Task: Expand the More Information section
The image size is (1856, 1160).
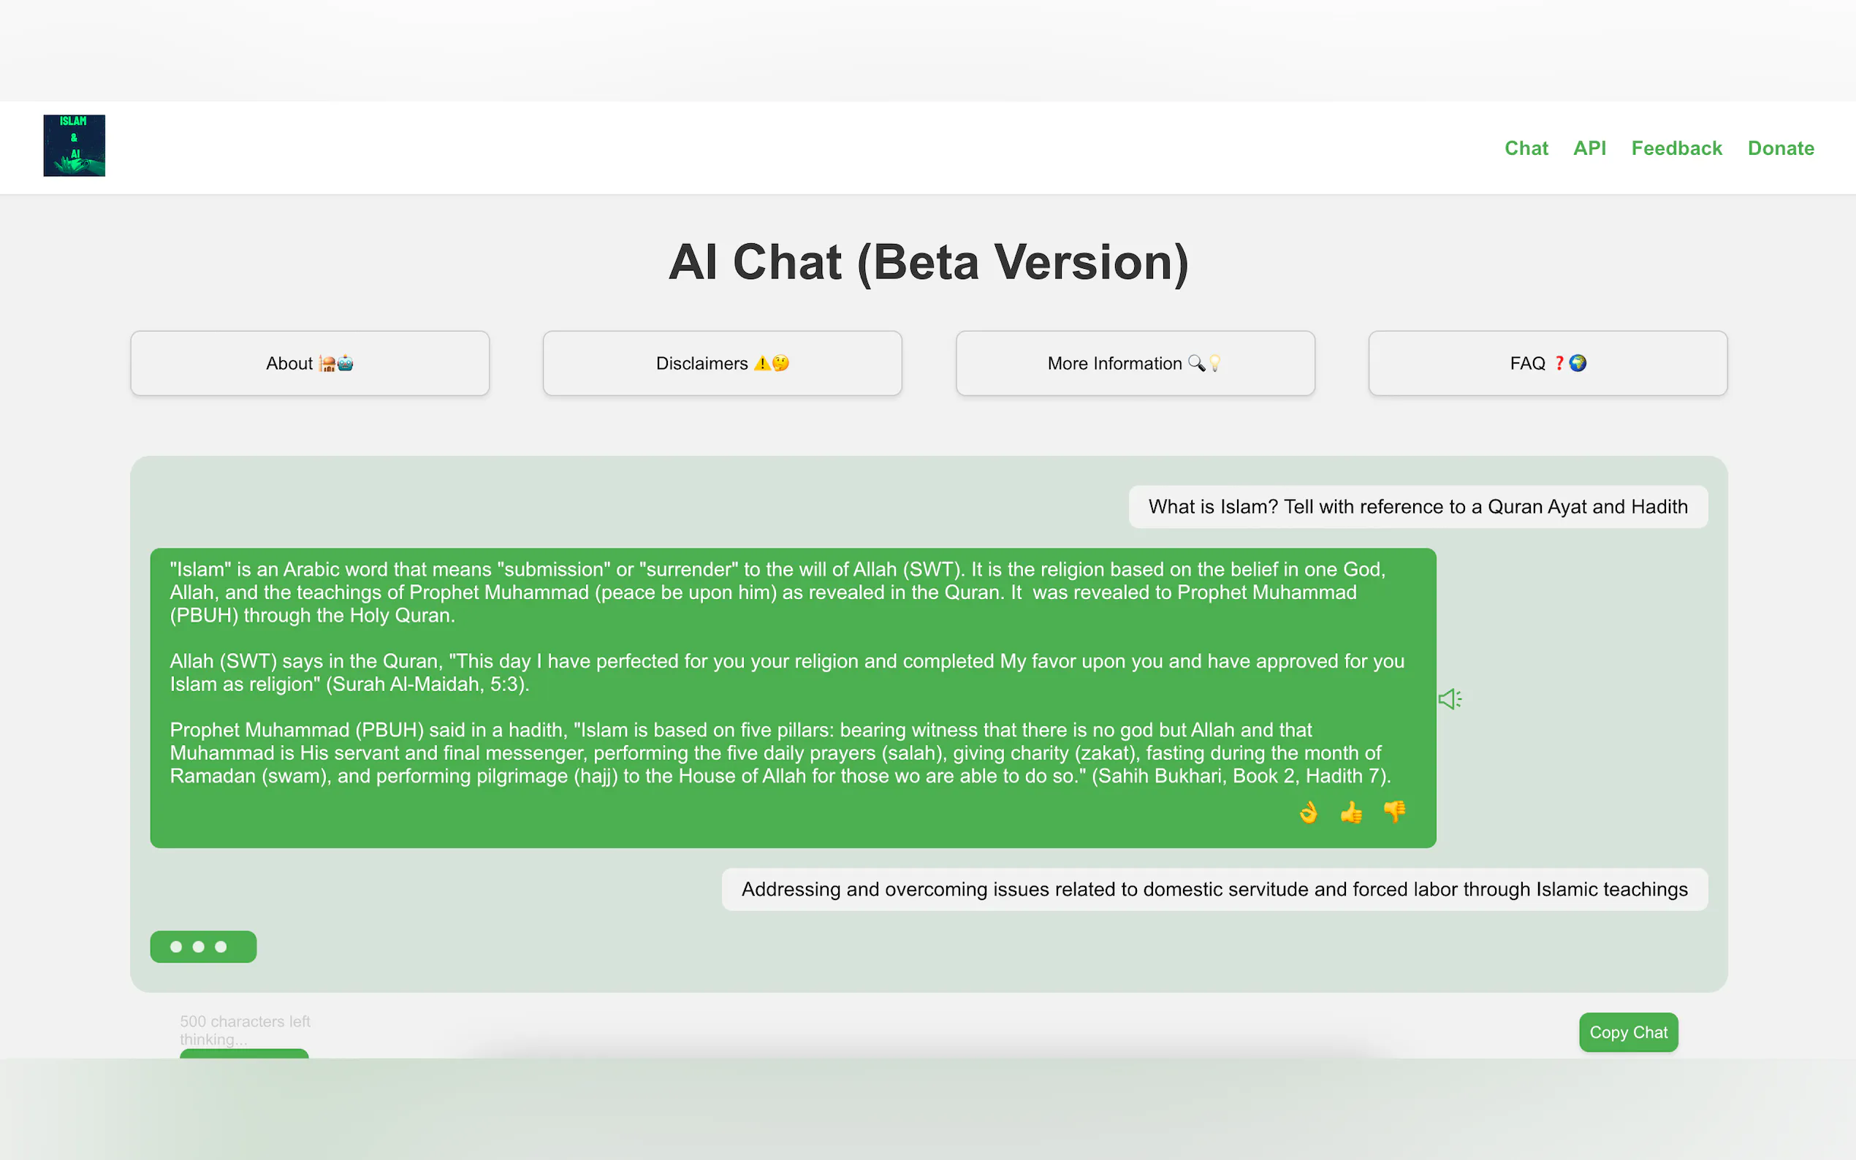Action: pos(1135,364)
